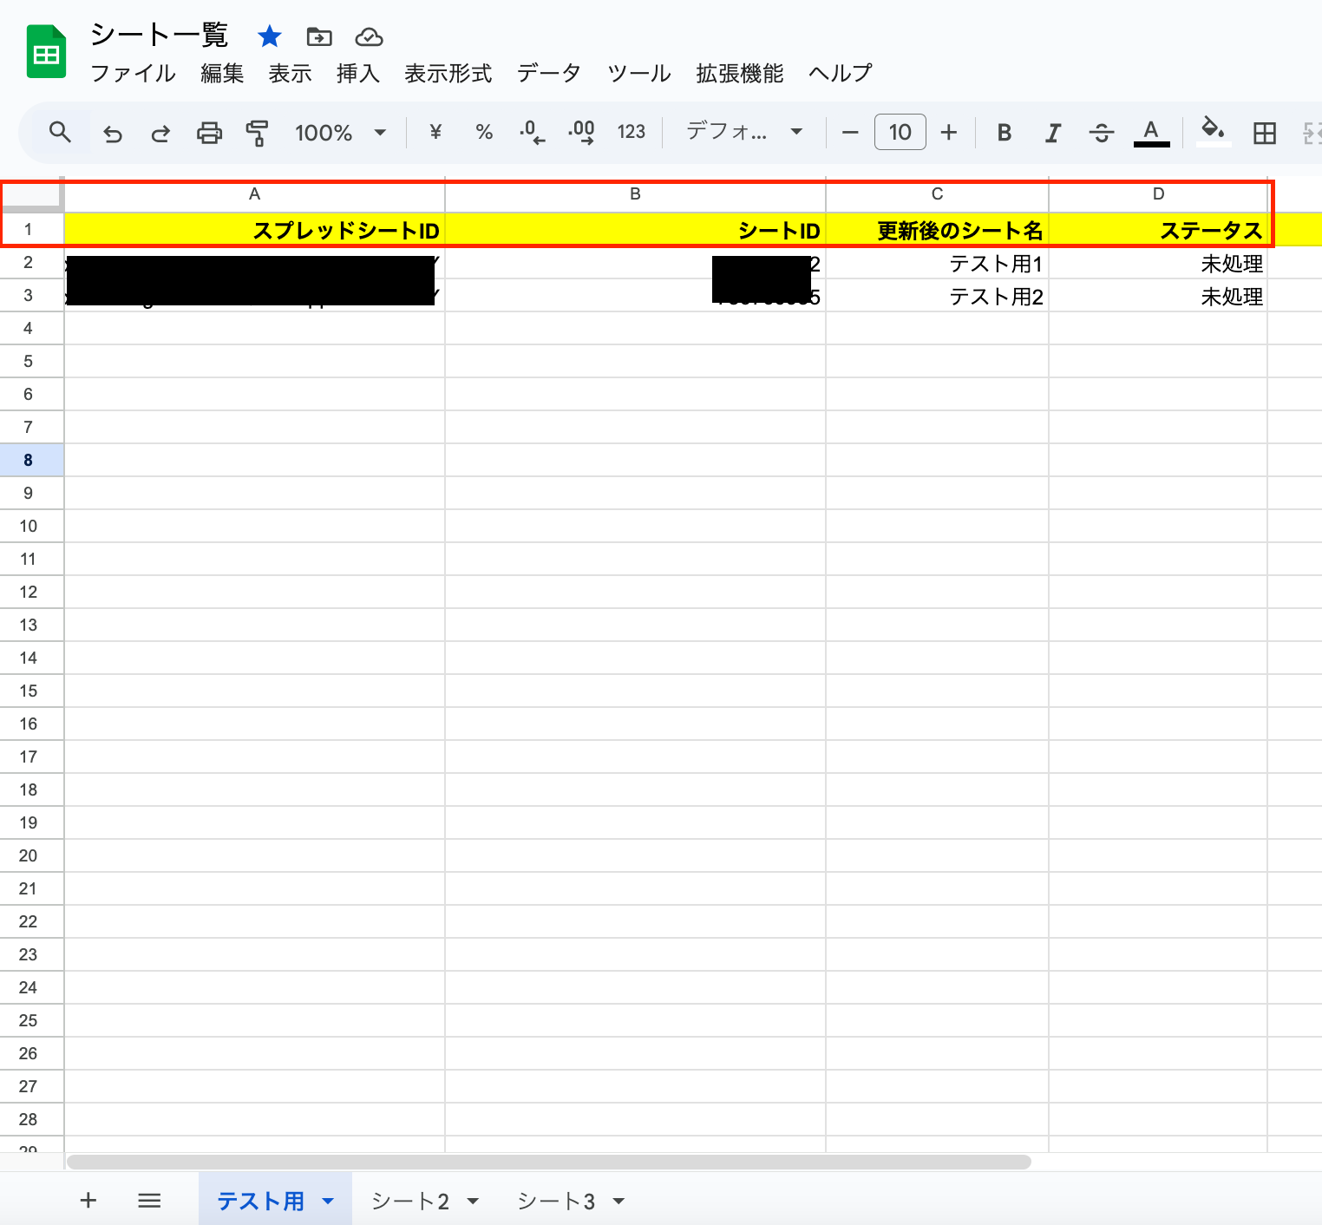Image resolution: width=1322 pixels, height=1225 pixels.
Task: Open the font family dropdown デフォ...
Action: (744, 132)
